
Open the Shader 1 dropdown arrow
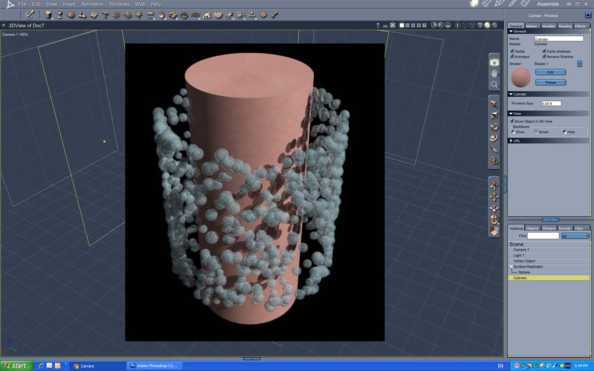579,64
